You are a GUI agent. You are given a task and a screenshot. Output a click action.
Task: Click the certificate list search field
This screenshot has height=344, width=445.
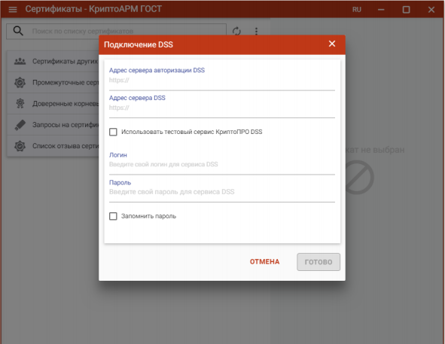coord(117,31)
